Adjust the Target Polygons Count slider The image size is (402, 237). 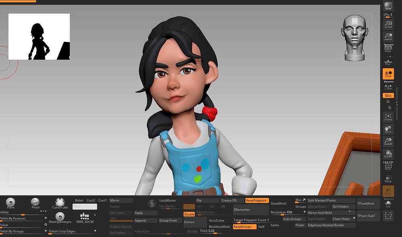[251, 220]
